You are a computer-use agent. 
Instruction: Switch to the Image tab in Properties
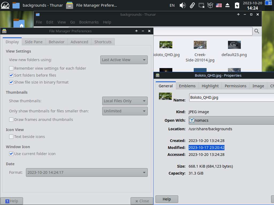258,86
